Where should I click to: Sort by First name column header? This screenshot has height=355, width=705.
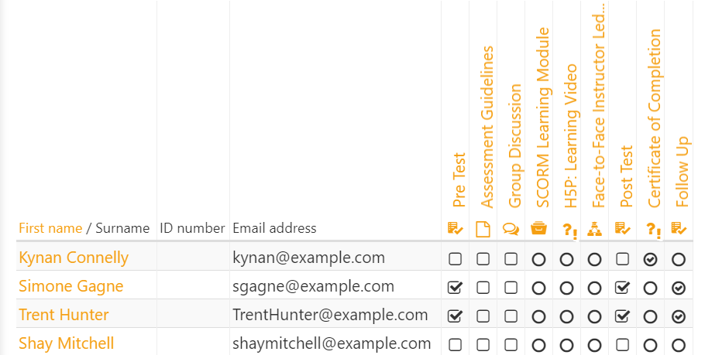click(x=50, y=228)
